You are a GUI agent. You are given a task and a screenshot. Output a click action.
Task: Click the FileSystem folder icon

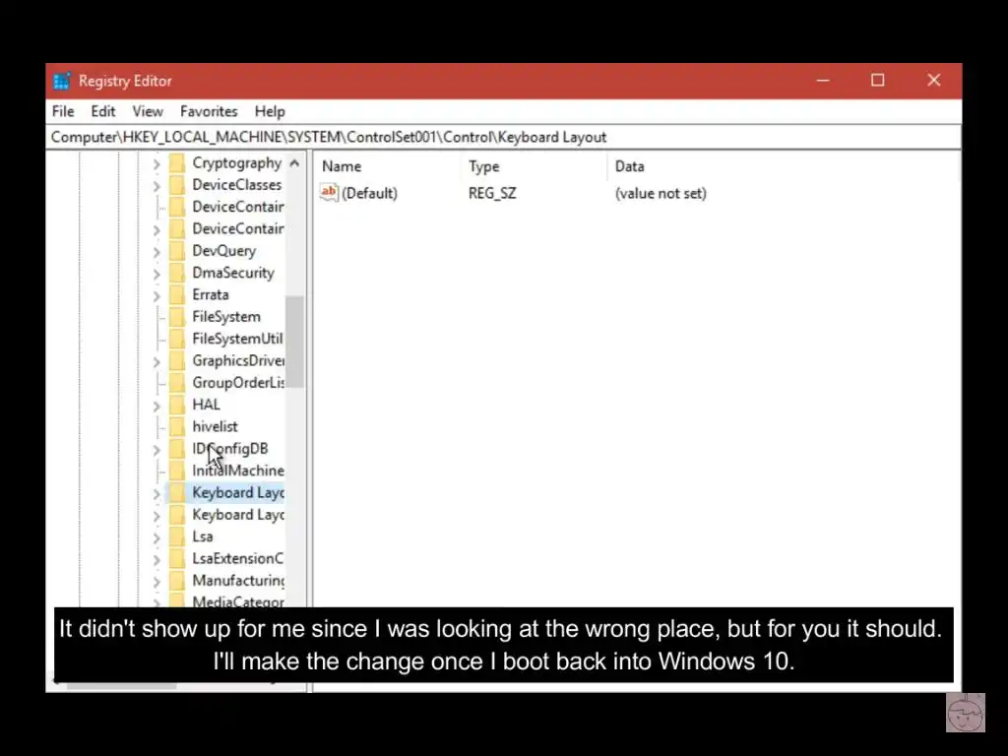(x=177, y=317)
